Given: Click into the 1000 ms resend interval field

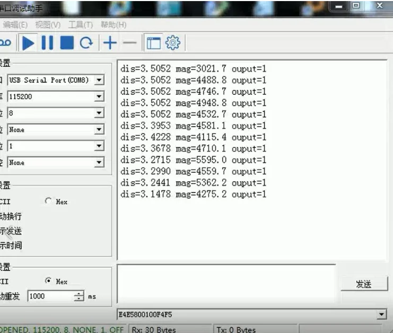Looking at the screenshot, I should (51, 296).
